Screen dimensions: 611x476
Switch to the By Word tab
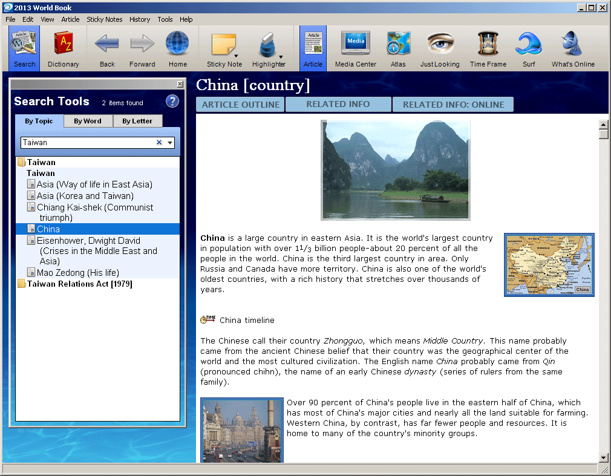click(88, 121)
